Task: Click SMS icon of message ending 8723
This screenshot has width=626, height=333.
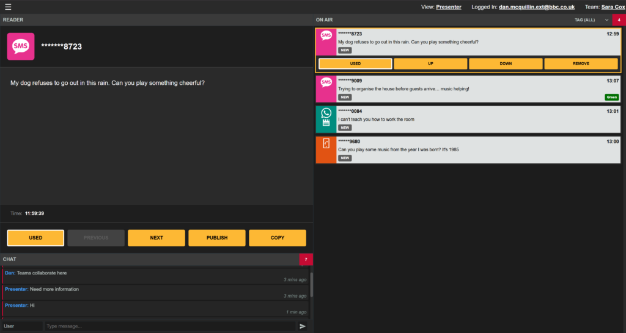Action: click(x=326, y=36)
